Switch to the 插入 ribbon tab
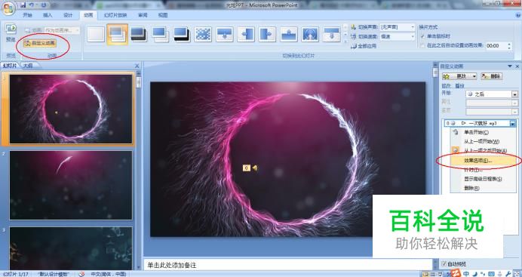Image resolution: width=522 pixels, height=277 pixels. click(x=48, y=15)
